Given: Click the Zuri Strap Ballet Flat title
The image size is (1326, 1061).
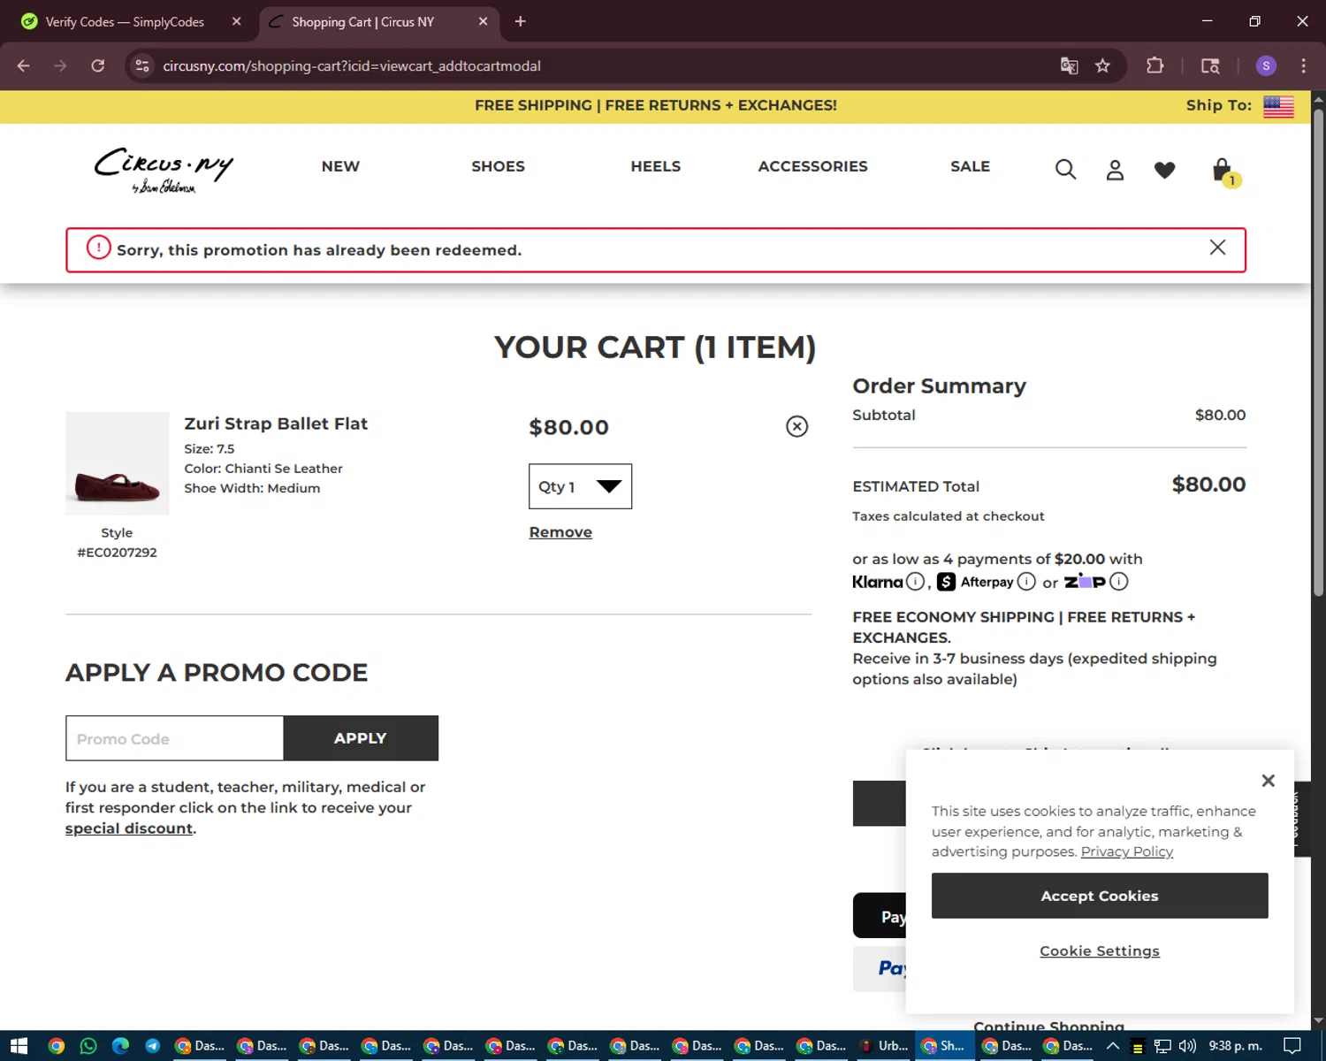Looking at the screenshot, I should coord(276,424).
